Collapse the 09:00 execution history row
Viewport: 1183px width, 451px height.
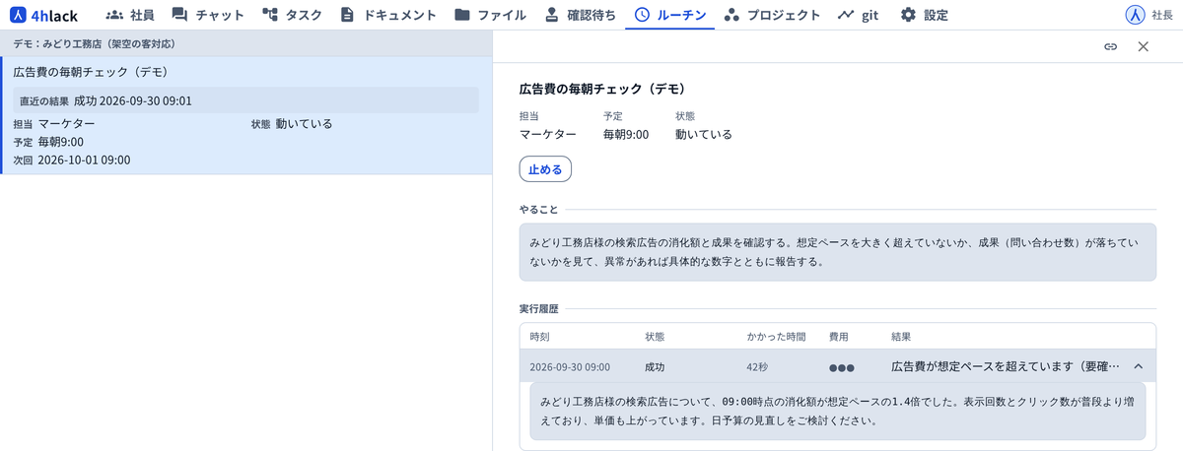pyautogui.click(x=1138, y=366)
